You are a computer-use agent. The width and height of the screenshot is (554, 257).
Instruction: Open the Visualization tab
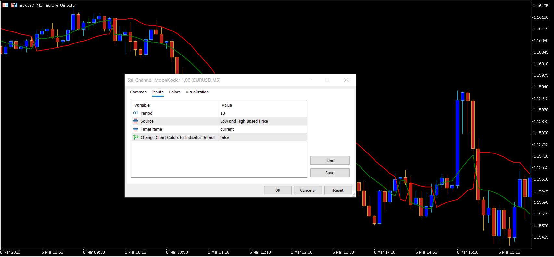click(x=197, y=92)
